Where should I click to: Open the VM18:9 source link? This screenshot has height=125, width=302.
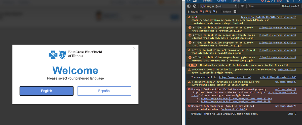coord(292,114)
